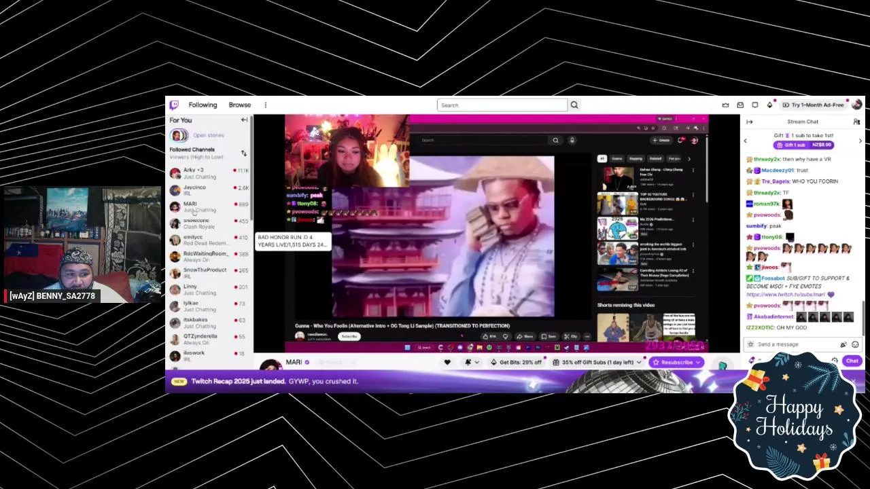This screenshot has height=489, width=870.
Task: Open the Bits diamond icon in header
Action: point(769,105)
